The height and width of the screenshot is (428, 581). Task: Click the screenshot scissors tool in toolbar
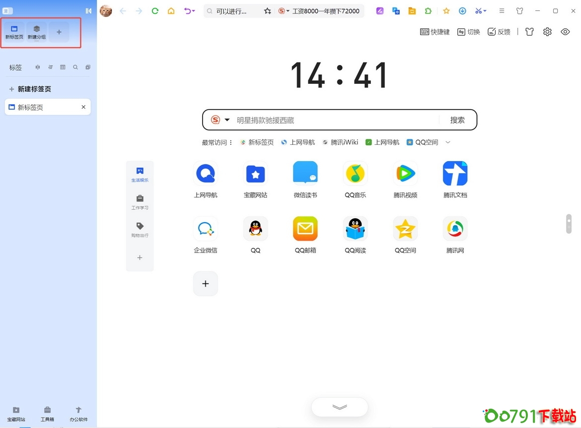(477, 10)
